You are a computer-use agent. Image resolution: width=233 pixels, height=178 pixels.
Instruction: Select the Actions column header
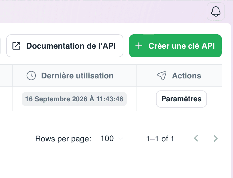coord(179,76)
